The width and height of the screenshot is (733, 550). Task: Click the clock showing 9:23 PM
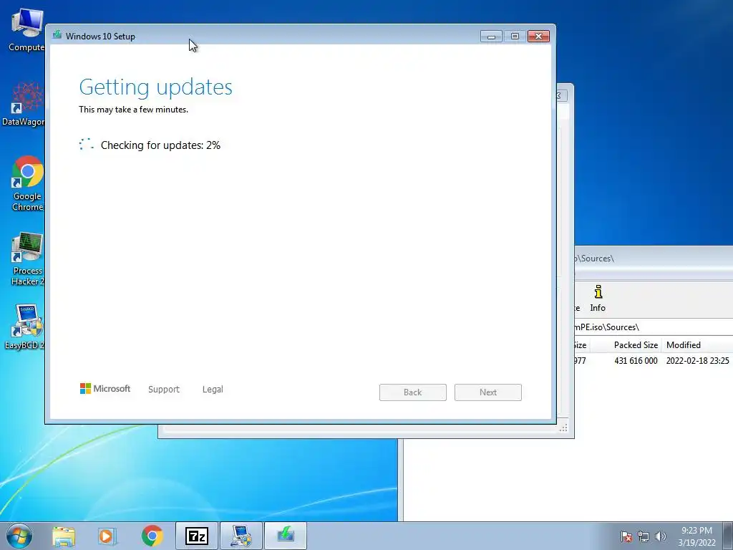[x=696, y=536]
